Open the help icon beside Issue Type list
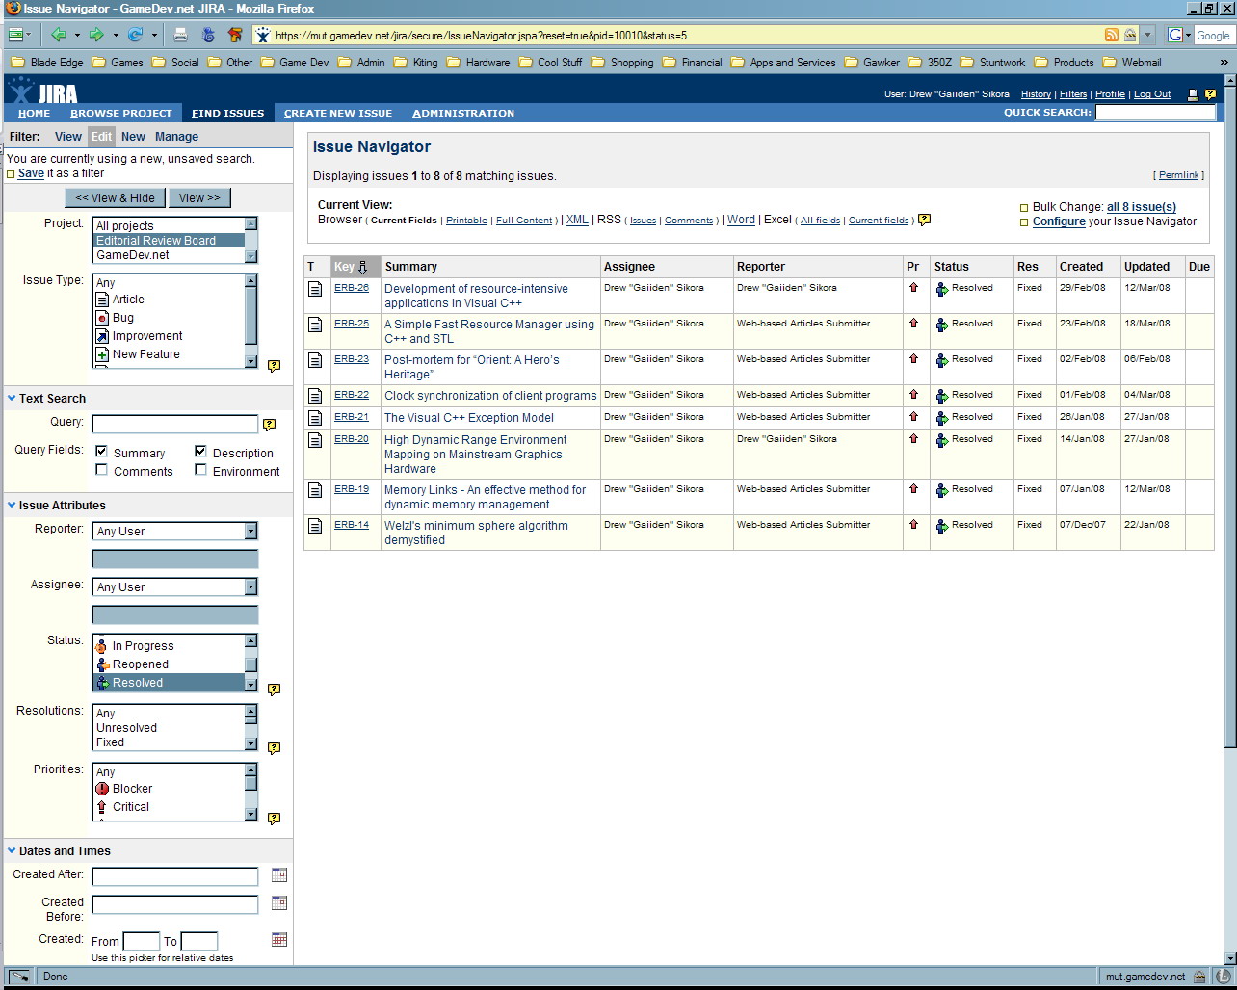1237x990 pixels. pyautogui.click(x=274, y=366)
